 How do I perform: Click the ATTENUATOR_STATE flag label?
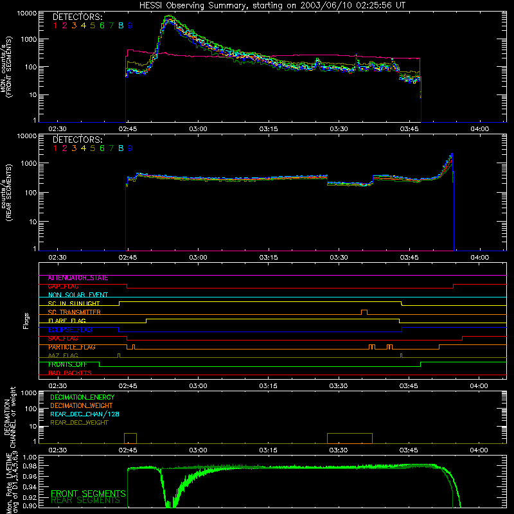tap(78, 278)
